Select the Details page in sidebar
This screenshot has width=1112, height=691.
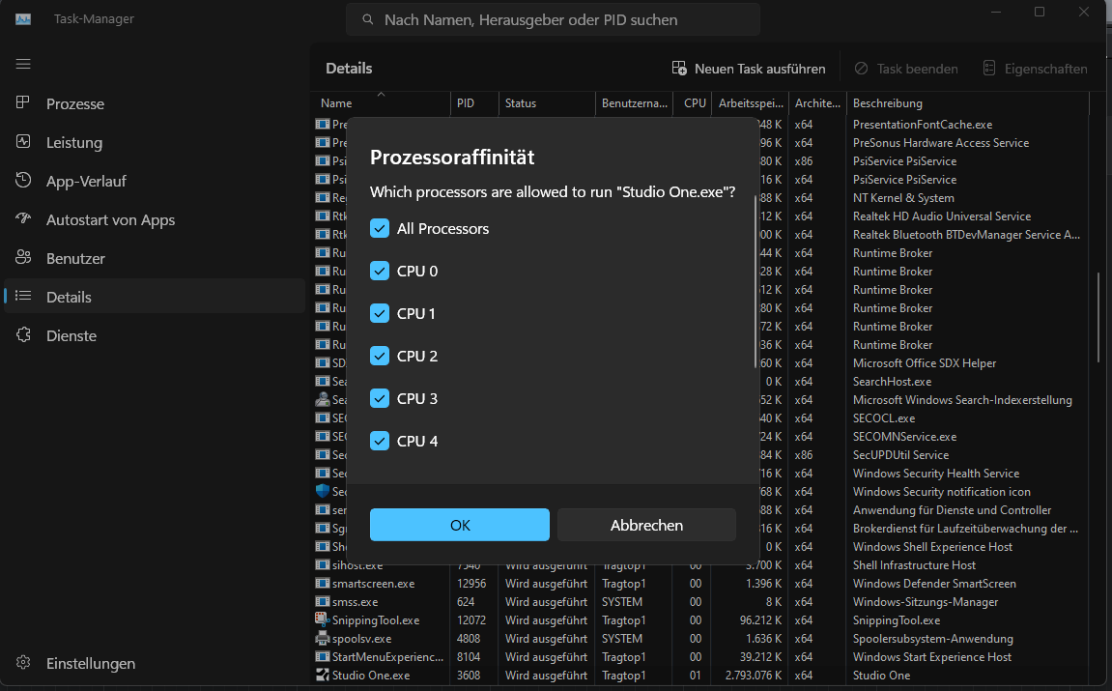tap(155, 297)
